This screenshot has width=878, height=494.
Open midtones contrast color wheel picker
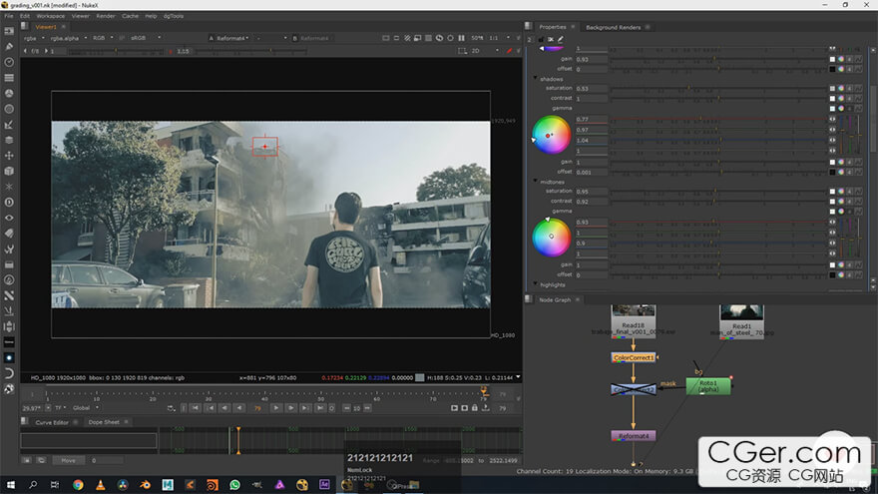tap(841, 201)
